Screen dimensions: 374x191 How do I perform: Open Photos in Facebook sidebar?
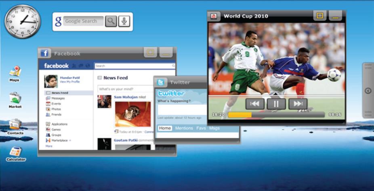53,109
